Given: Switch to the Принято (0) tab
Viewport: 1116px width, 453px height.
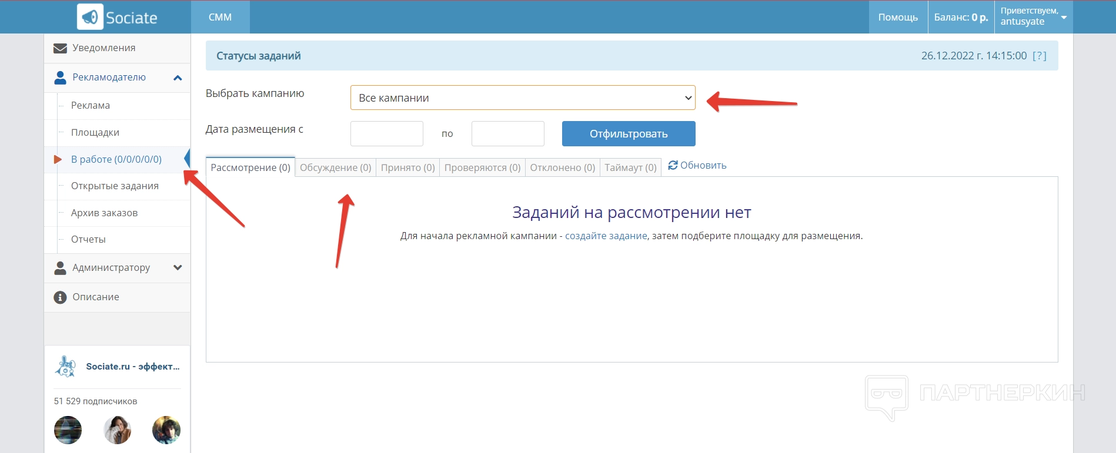Looking at the screenshot, I should point(408,167).
